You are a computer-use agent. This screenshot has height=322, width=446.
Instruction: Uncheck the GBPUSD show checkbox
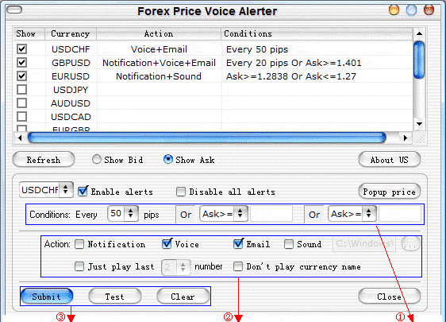[22, 62]
